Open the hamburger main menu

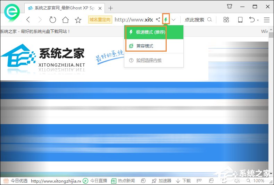pyautogui.click(x=267, y=20)
